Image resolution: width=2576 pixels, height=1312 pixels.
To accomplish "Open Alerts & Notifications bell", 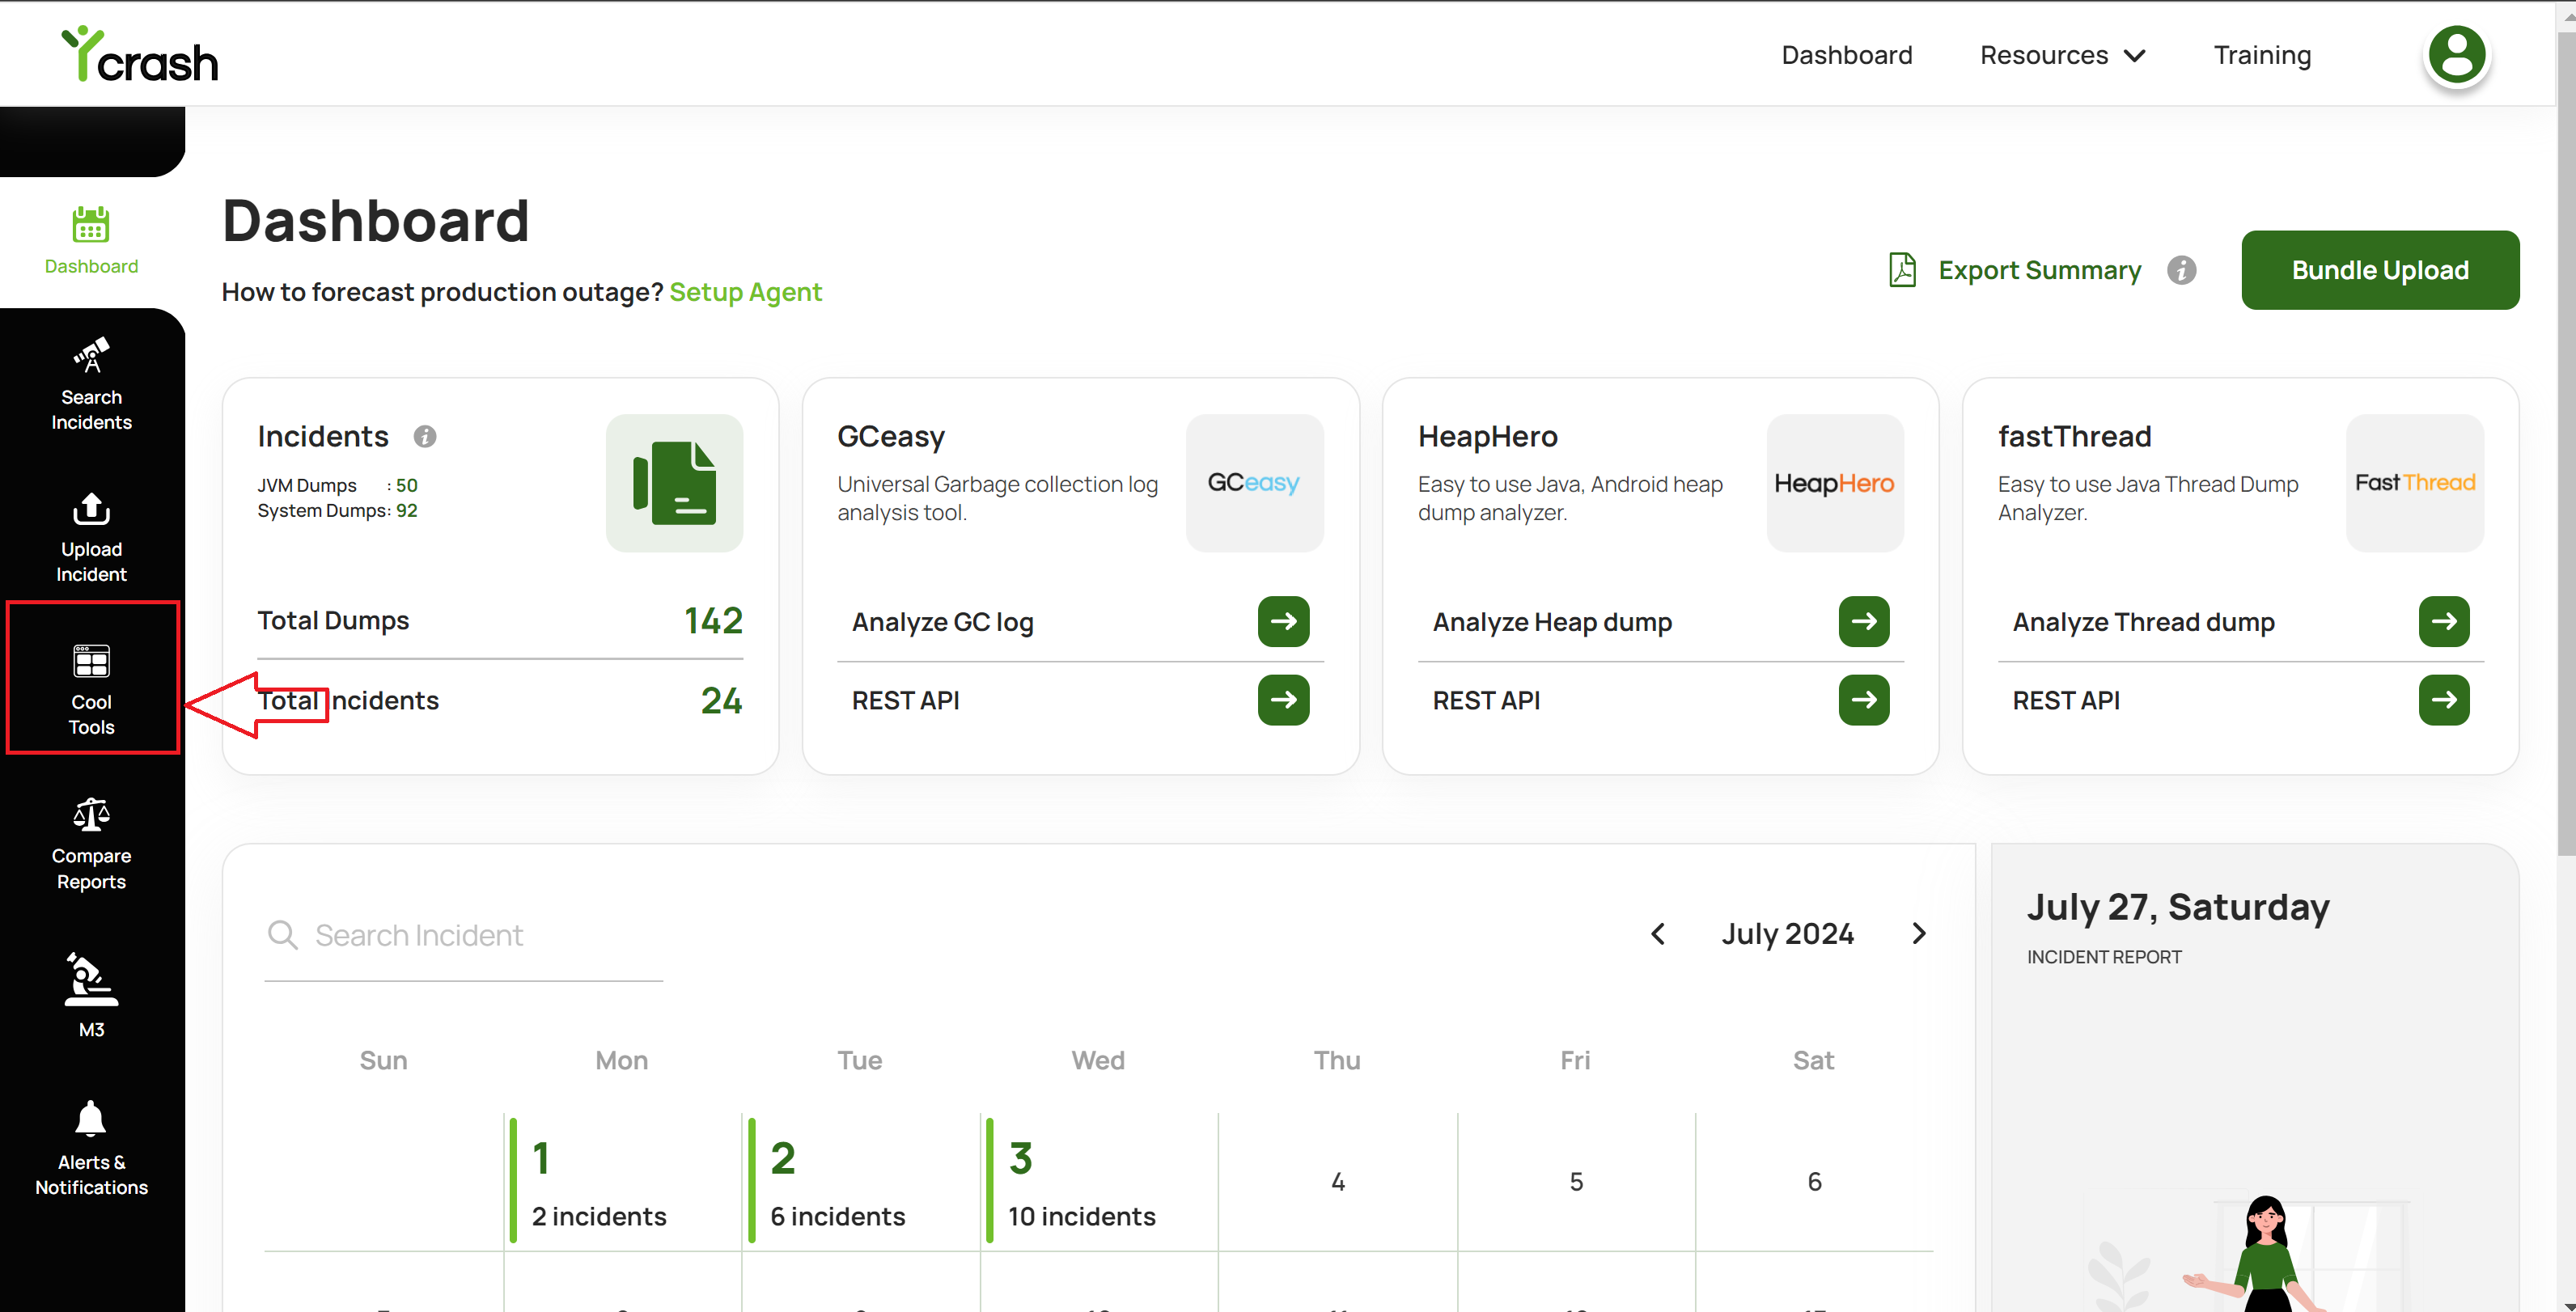I will pyautogui.click(x=91, y=1118).
